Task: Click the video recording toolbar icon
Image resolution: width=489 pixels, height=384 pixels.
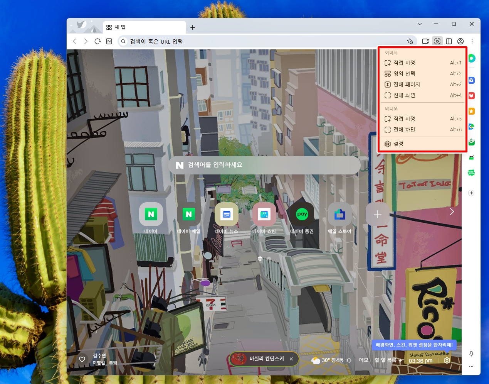Action: coord(426,41)
